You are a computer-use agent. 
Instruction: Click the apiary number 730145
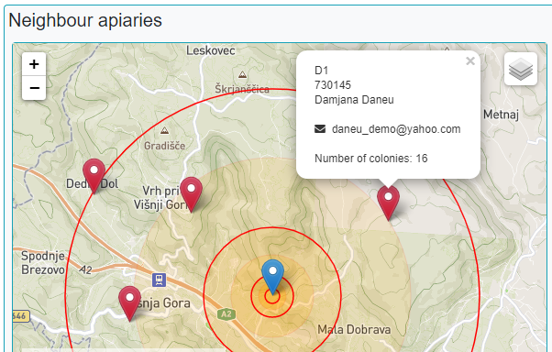click(x=333, y=85)
